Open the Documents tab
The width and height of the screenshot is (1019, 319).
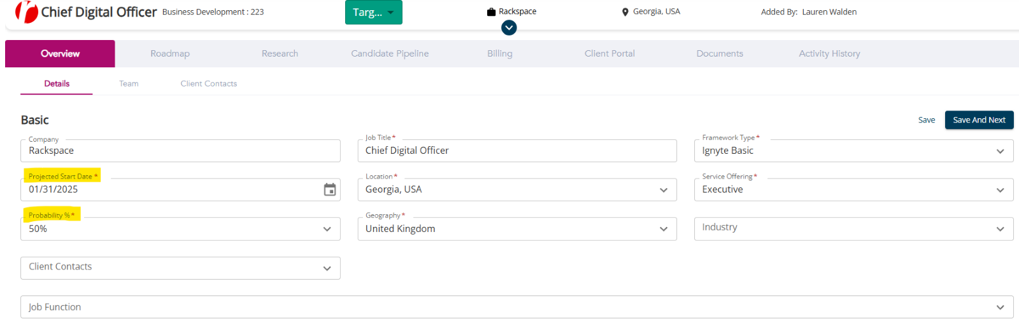720,53
